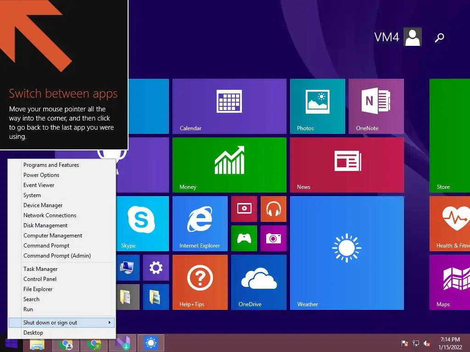
Task: Open the Maps tile
Action: point(450,282)
